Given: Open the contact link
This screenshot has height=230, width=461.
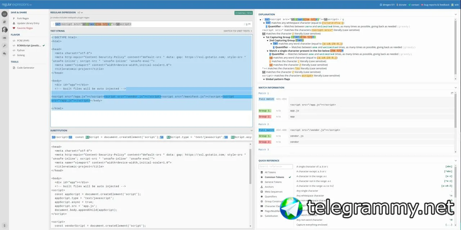Looking at the screenshot, I should click(414, 5).
